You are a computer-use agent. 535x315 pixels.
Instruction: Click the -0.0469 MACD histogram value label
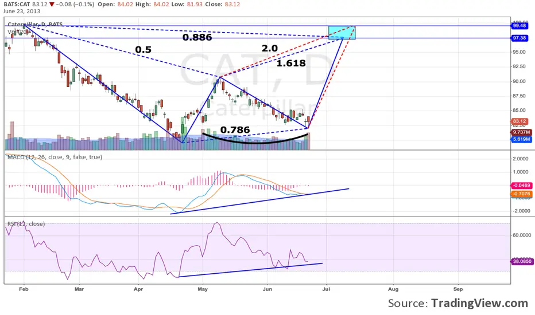coord(521,186)
